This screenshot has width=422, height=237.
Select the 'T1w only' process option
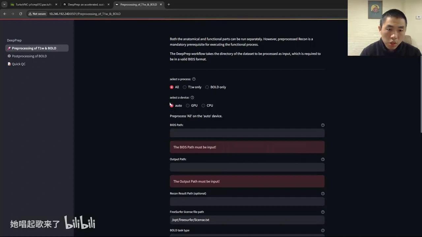185,87
